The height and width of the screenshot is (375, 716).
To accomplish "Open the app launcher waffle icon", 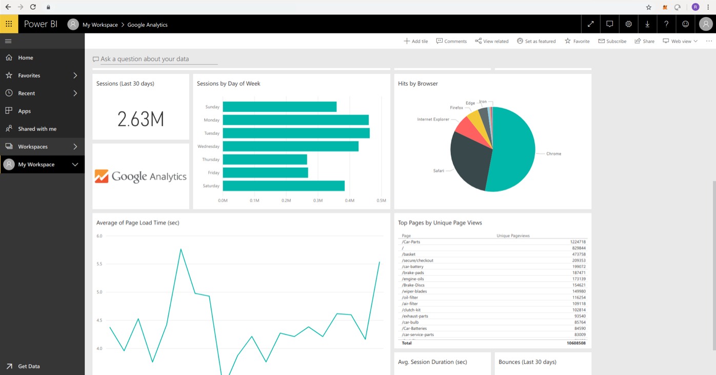I will (x=9, y=24).
